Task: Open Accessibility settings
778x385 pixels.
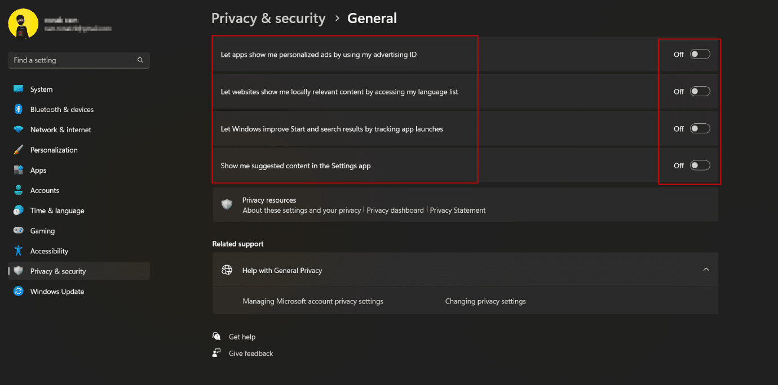Action: [x=79, y=251]
